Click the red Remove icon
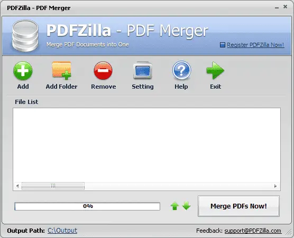This screenshot has height=238, width=294. pos(103,71)
